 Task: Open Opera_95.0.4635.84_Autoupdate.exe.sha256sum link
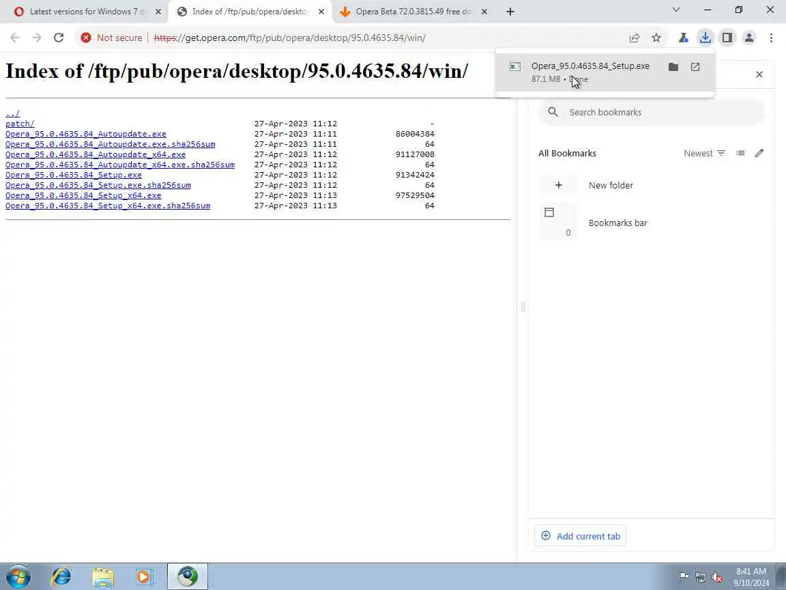[x=111, y=144]
